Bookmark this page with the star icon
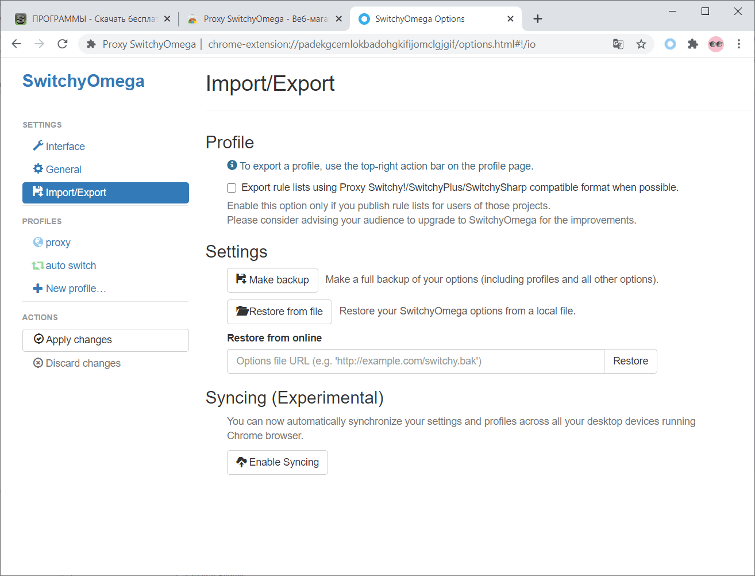 (641, 44)
